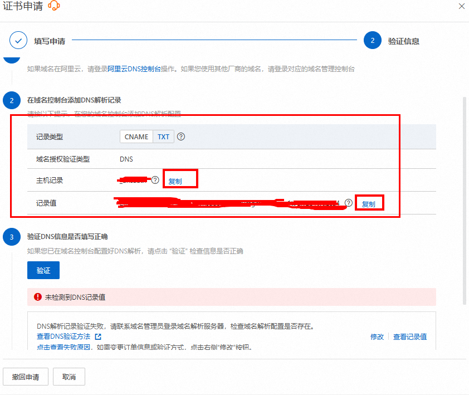The height and width of the screenshot is (395, 469).
Task: Open the 阿里云DNS控制台 link
Action: tap(134, 70)
